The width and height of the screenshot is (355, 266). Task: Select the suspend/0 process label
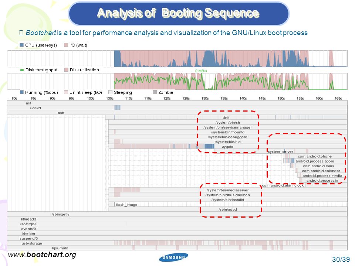[x=29, y=238]
